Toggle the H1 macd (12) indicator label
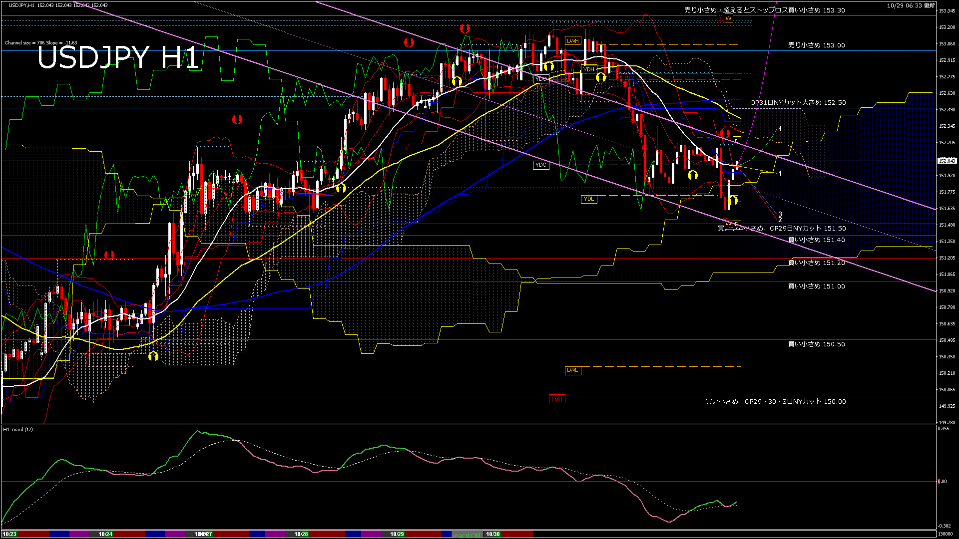This screenshot has height=539, width=959. click(16, 429)
